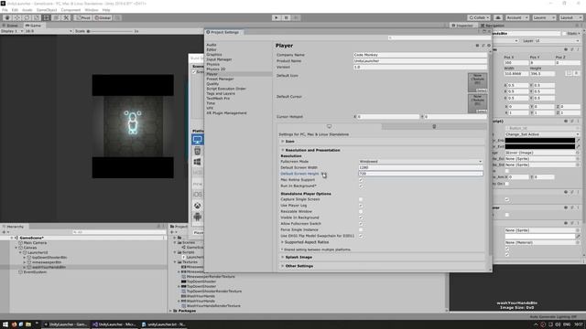
Task: Select the Rotate tool in the toolbar
Action: point(27,17)
